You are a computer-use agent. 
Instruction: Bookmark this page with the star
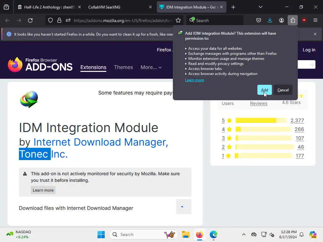(178, 20)
